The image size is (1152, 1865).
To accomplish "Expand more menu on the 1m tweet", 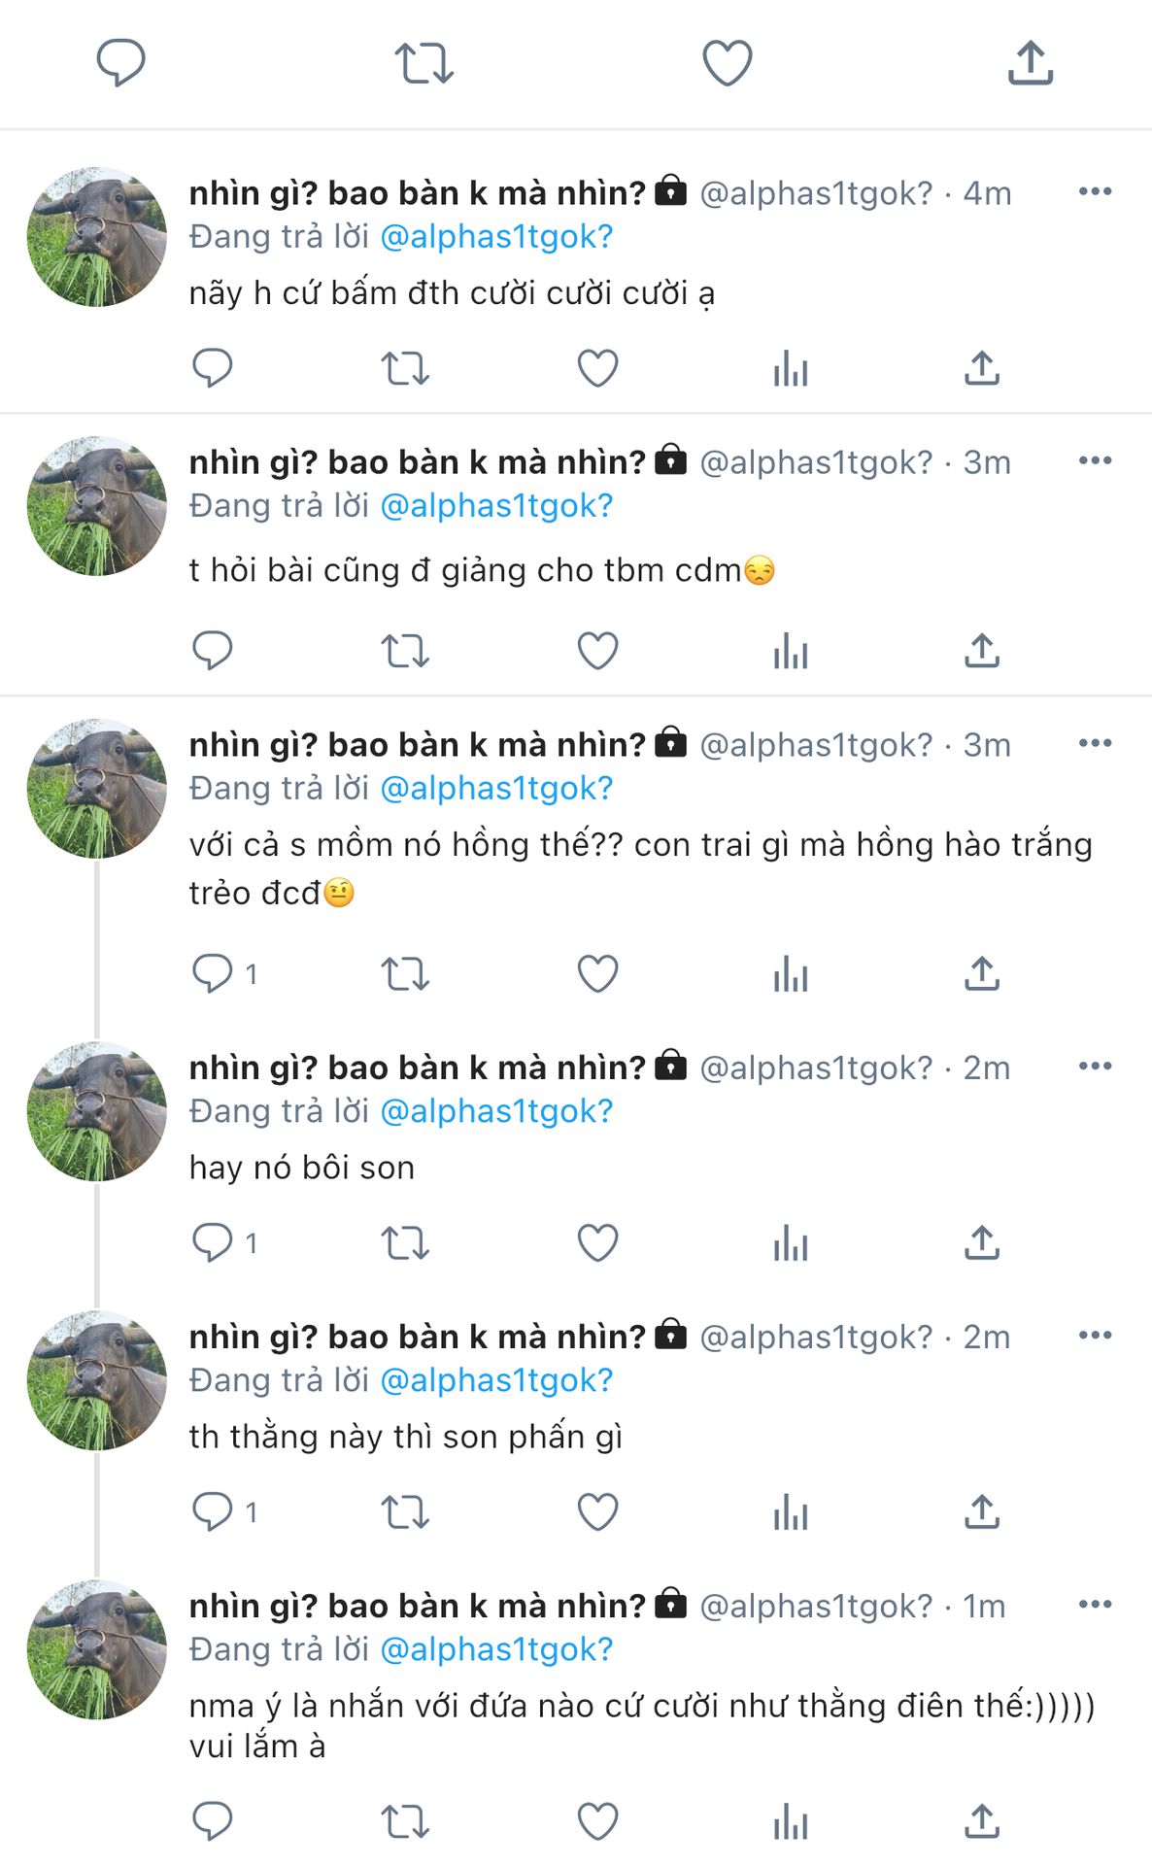I will pos(1095,1604).
